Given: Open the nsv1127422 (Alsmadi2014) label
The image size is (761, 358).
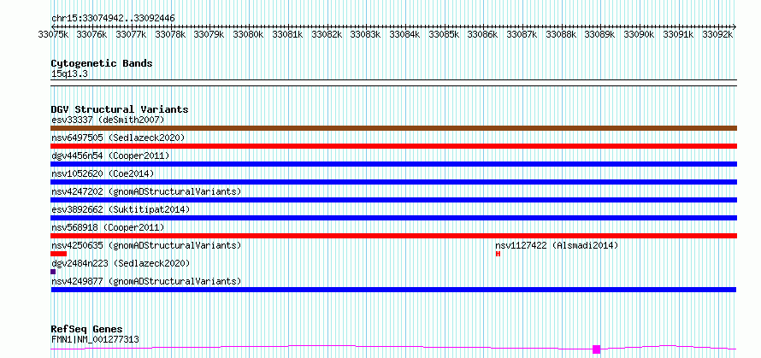Looking at the screenshot, I should (x=557, y=245).
